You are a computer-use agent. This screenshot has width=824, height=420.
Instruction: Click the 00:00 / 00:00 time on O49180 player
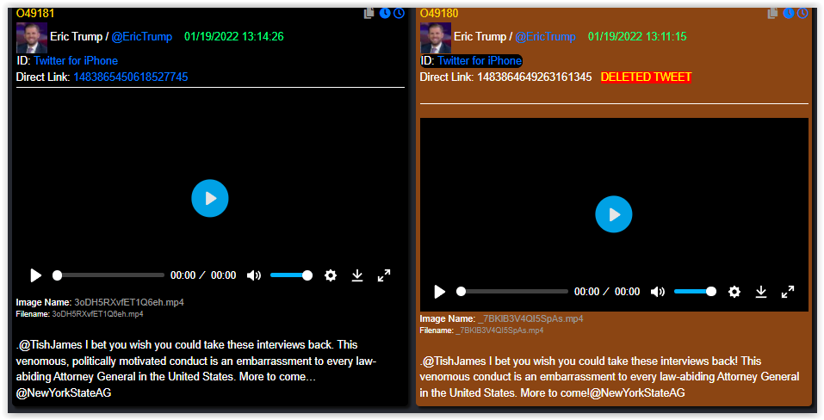click(607, 292)
